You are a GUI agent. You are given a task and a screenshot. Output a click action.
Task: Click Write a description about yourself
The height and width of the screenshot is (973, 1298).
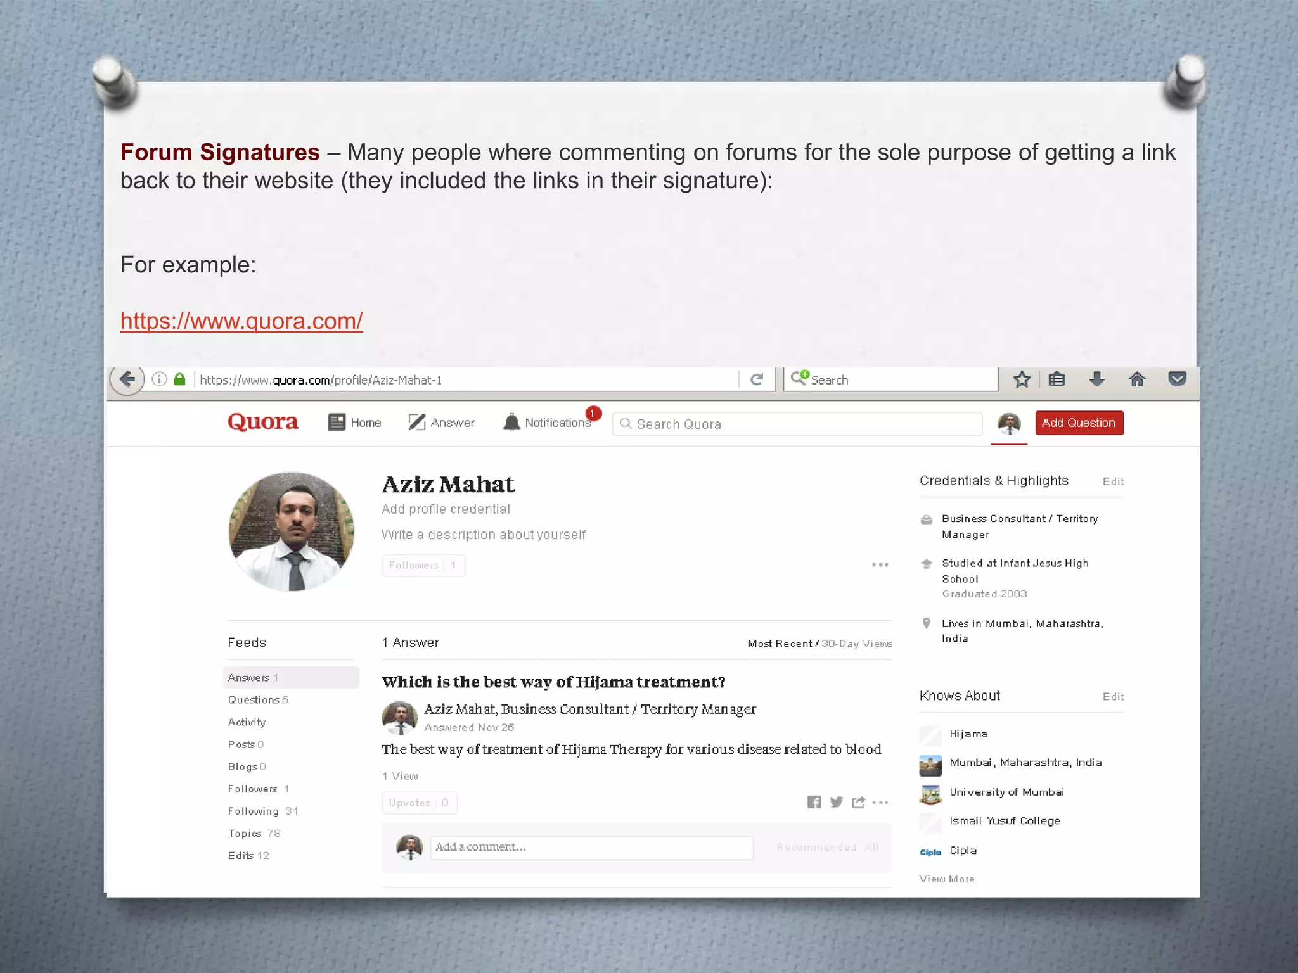click(x=484, y=535)
